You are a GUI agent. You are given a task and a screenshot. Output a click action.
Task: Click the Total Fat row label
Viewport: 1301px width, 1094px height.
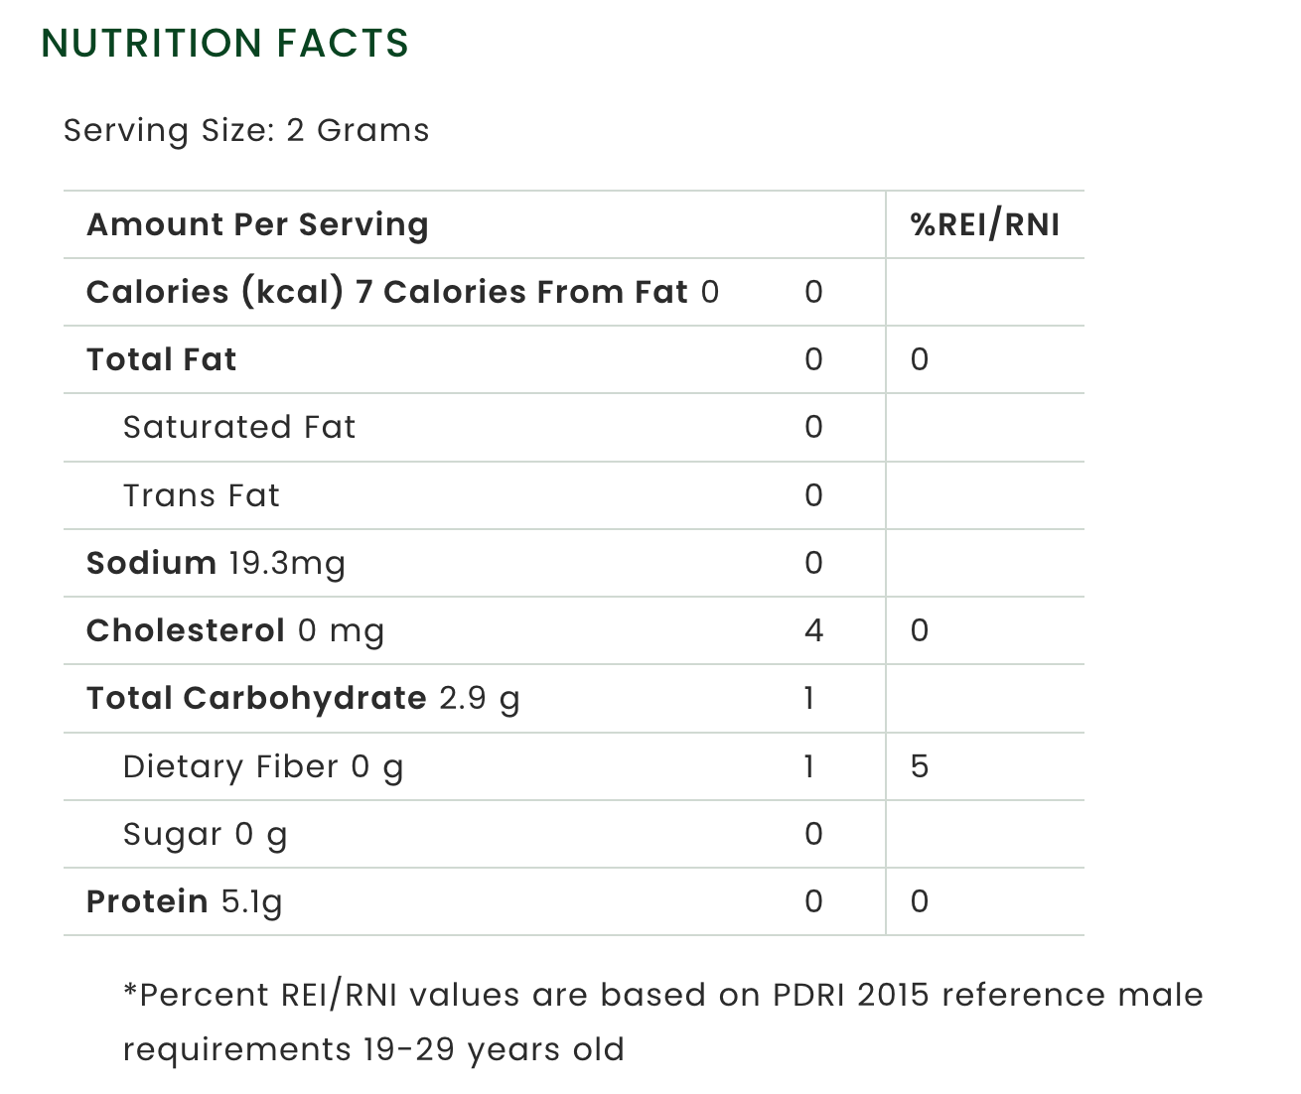click(161, 359)
